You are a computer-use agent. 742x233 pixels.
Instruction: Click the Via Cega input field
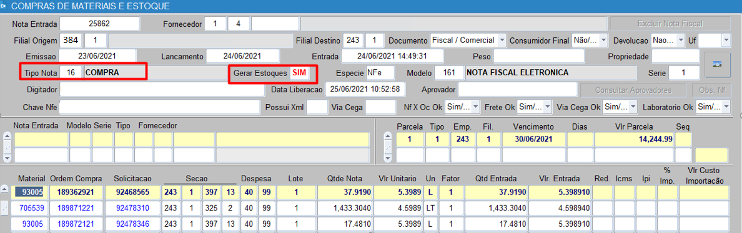[x=380, y=107]
